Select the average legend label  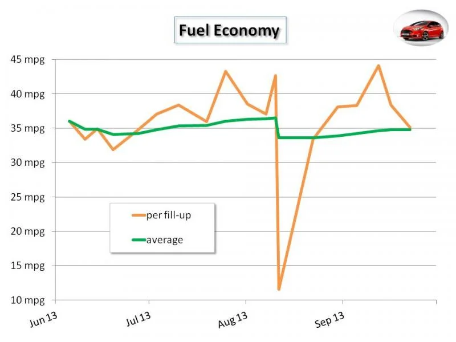165,240
